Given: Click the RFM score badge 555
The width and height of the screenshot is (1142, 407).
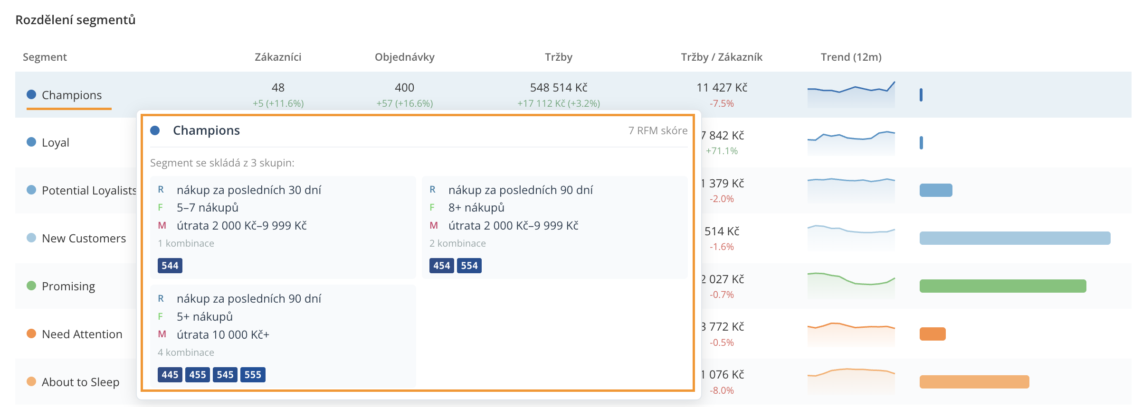Looking at the screenshot, I should (253, 375).
